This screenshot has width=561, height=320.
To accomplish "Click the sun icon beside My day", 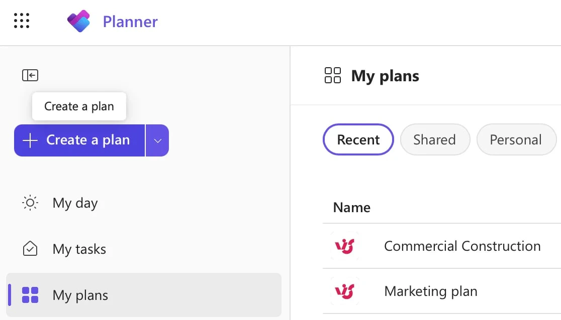I will (30, 203).
